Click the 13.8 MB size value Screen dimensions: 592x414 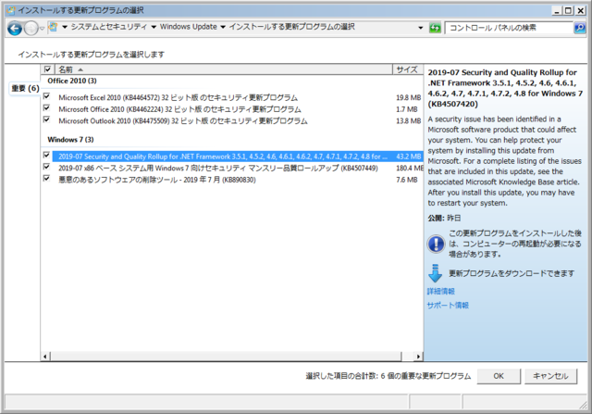408,121
